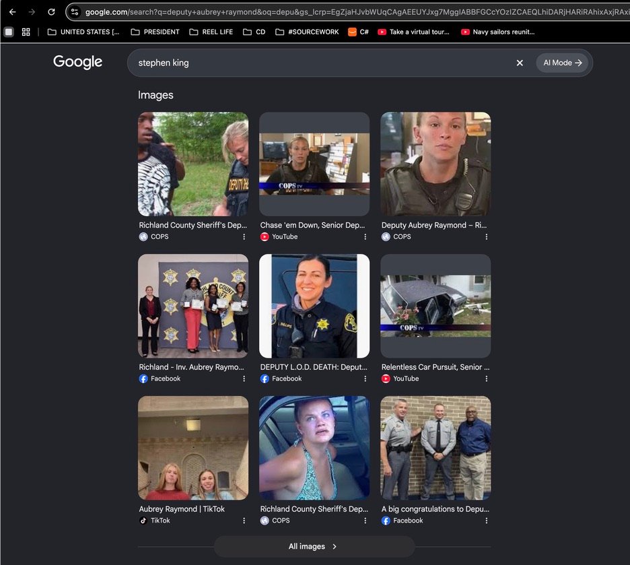The height and width of the screenshot is (565, 630).
Task: Open Aubrey Raymond | TikTok link
Action: (182, 508)
